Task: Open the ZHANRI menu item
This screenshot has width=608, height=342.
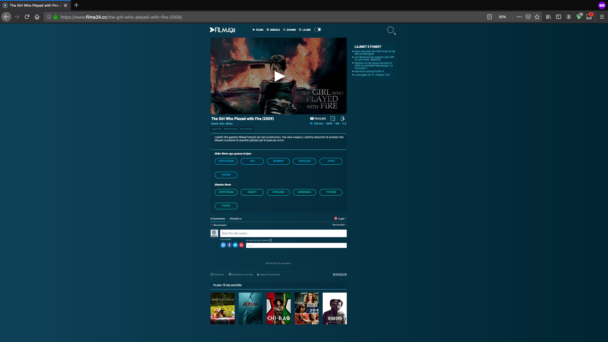Action: point(290,29)
